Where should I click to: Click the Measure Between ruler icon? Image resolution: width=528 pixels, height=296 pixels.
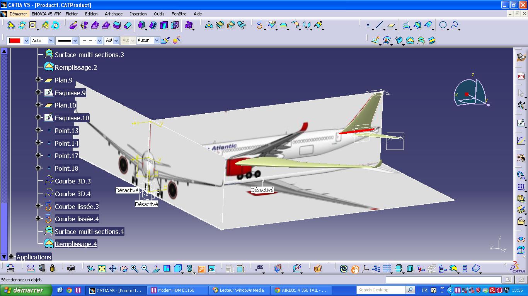(31, 268)
